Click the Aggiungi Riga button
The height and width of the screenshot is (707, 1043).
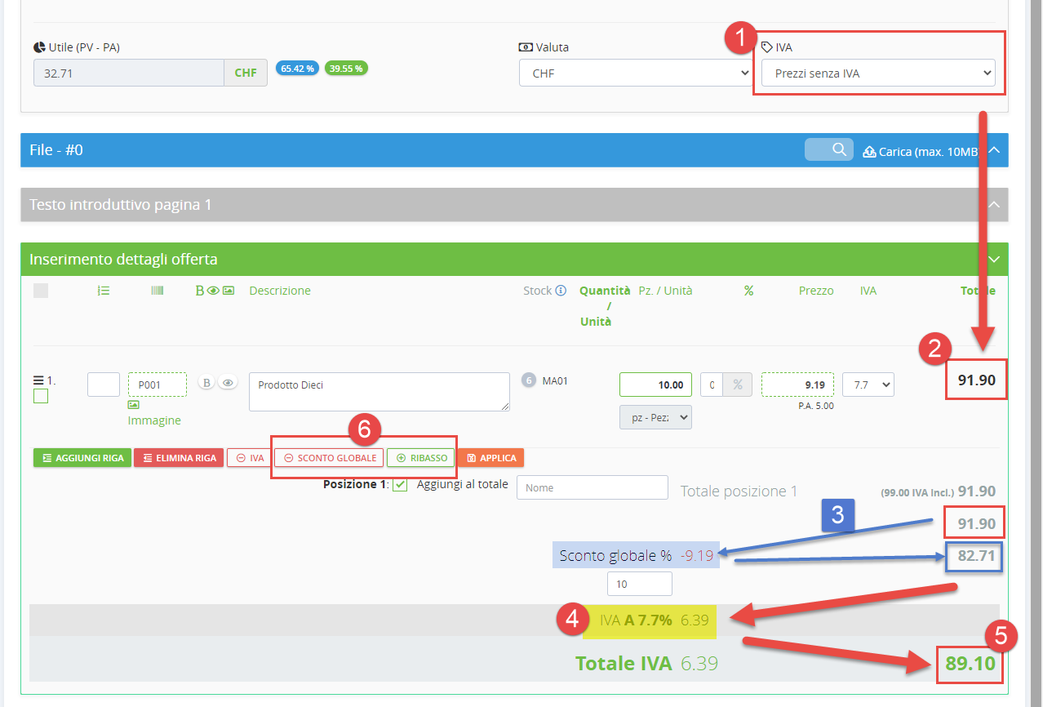(82, 458)
